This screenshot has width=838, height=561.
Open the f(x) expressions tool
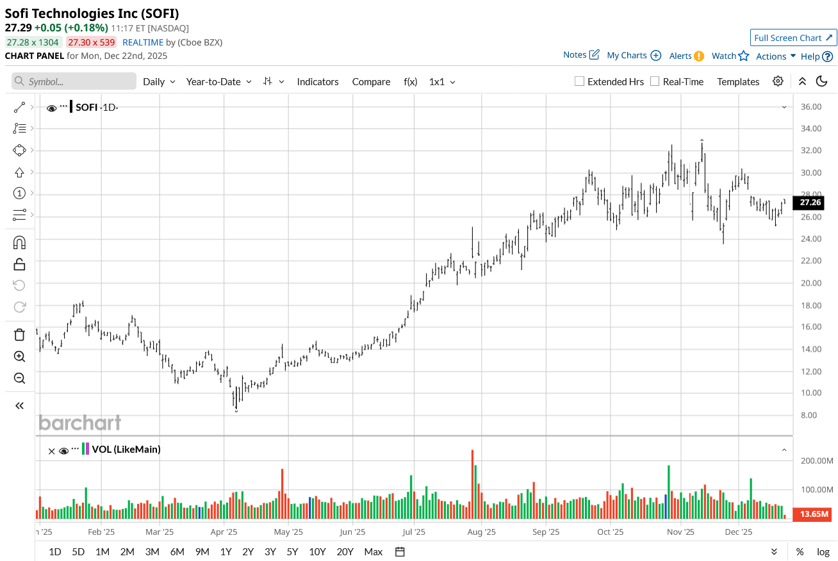point(410,81)
